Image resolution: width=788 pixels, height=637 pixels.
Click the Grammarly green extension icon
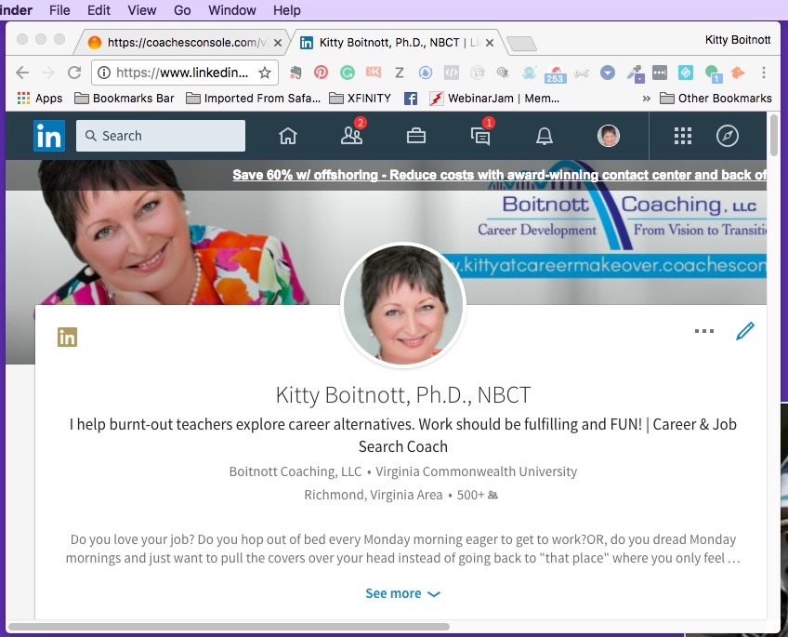click(348, 73)
